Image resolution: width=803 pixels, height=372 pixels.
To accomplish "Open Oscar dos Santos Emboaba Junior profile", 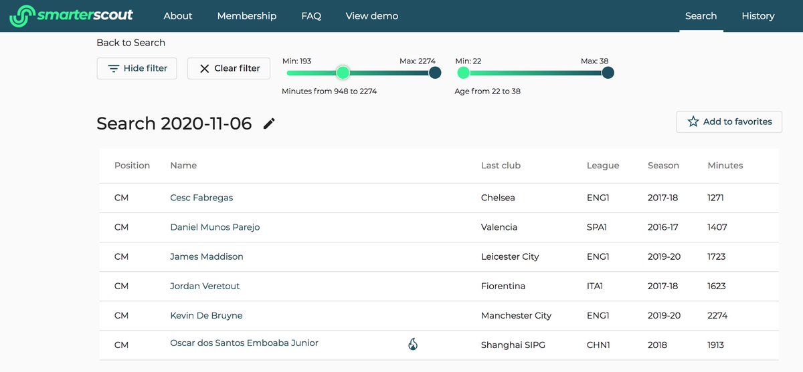I will [244, 343].
